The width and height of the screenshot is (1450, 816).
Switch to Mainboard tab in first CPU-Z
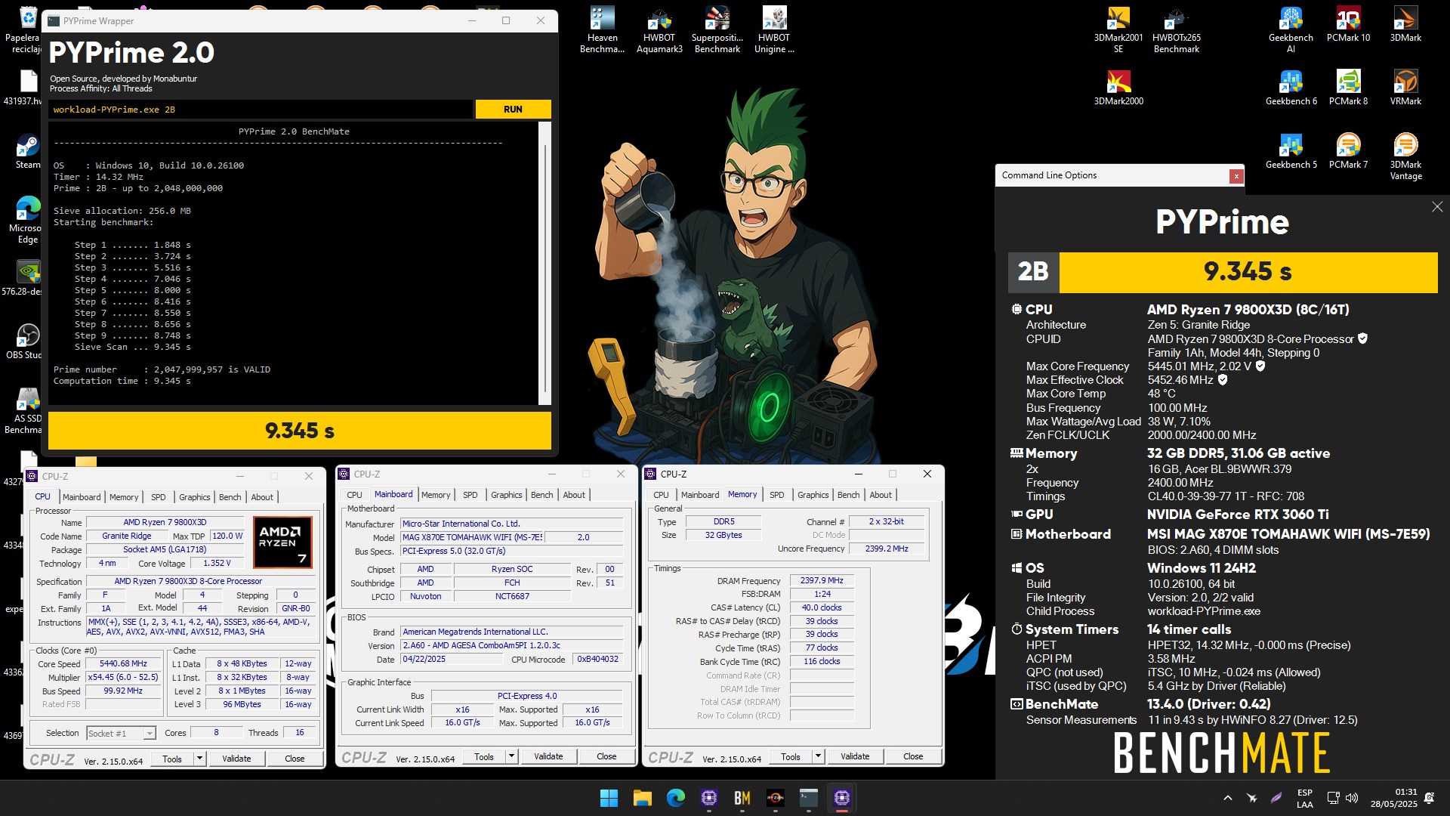(82, 497)
